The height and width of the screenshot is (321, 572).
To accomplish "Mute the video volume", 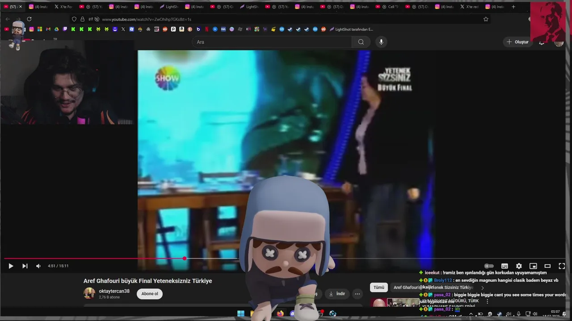I will (38, 266).
